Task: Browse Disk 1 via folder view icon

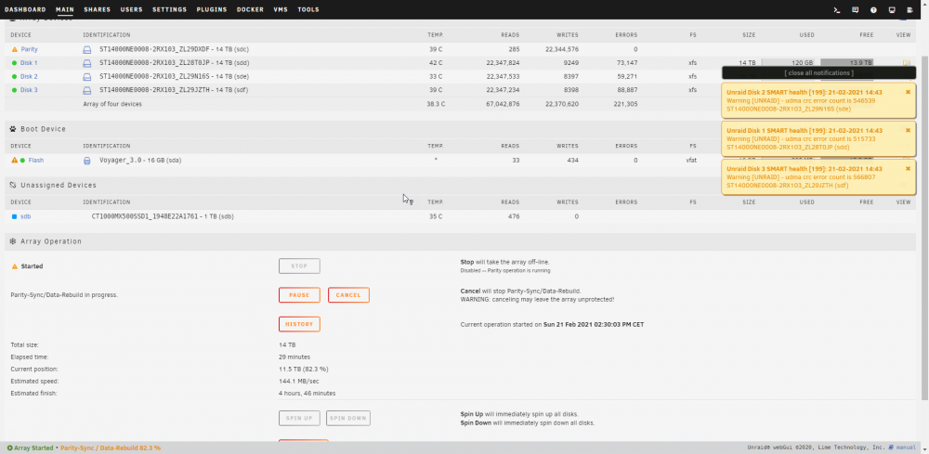Action: click(x=906, y=63)
